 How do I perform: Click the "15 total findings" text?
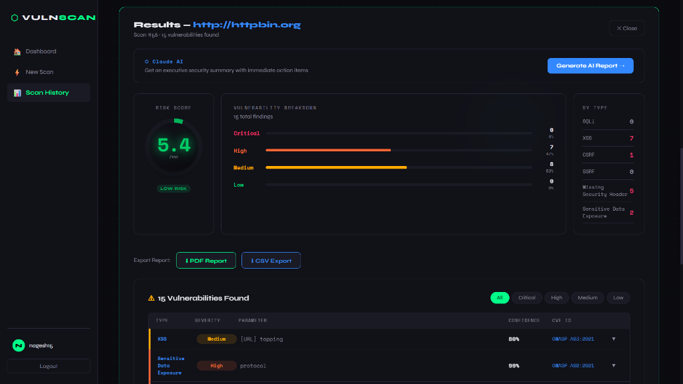[253, 117]
